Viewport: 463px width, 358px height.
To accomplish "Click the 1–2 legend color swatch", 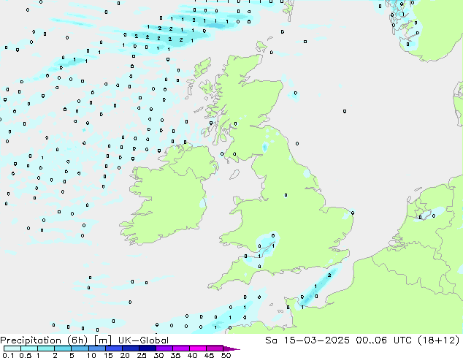I will [x=46, y=349].
